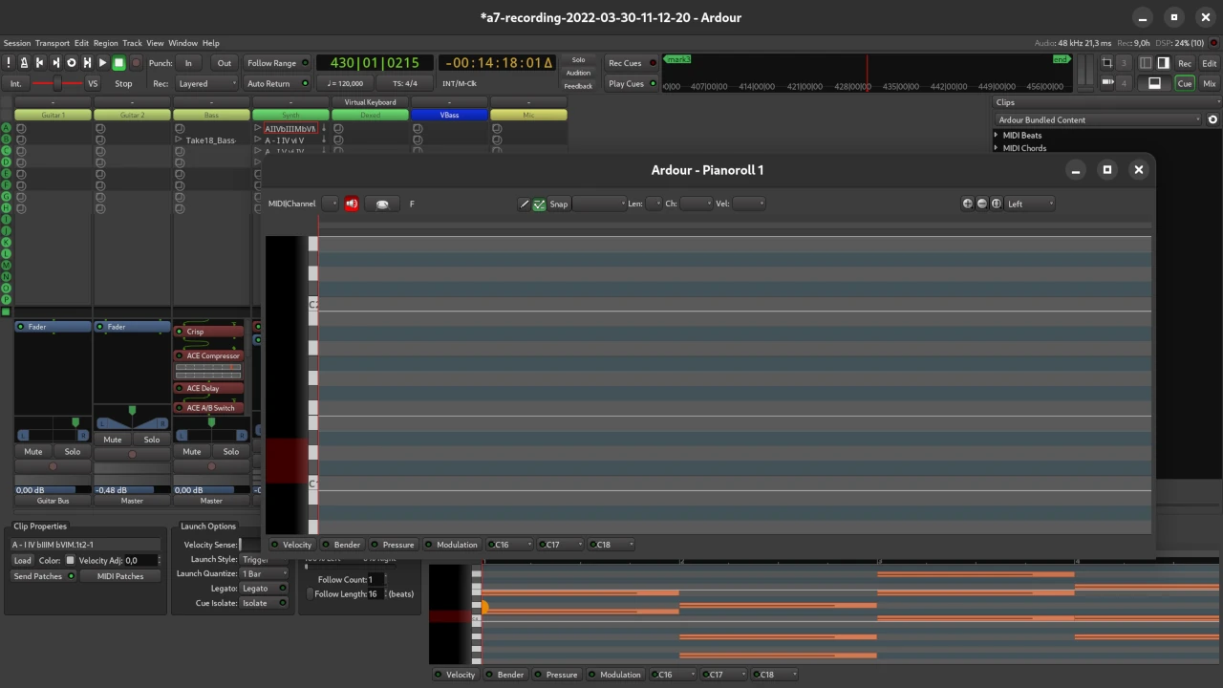Toggle the right sidebar layout icon

tap(1163, 63)
